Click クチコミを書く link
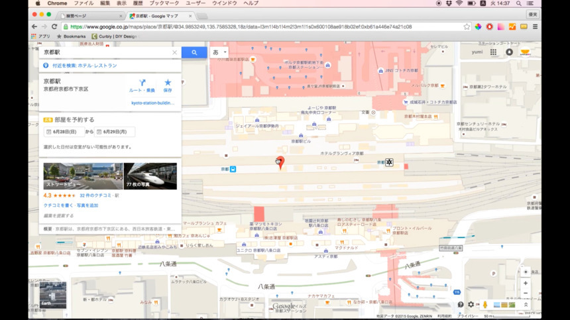The height and width of the screenshot is (320, 570). [58, 205]
